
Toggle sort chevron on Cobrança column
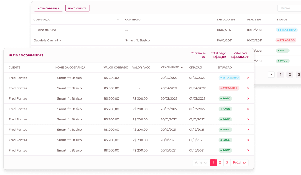click(118, 20)
